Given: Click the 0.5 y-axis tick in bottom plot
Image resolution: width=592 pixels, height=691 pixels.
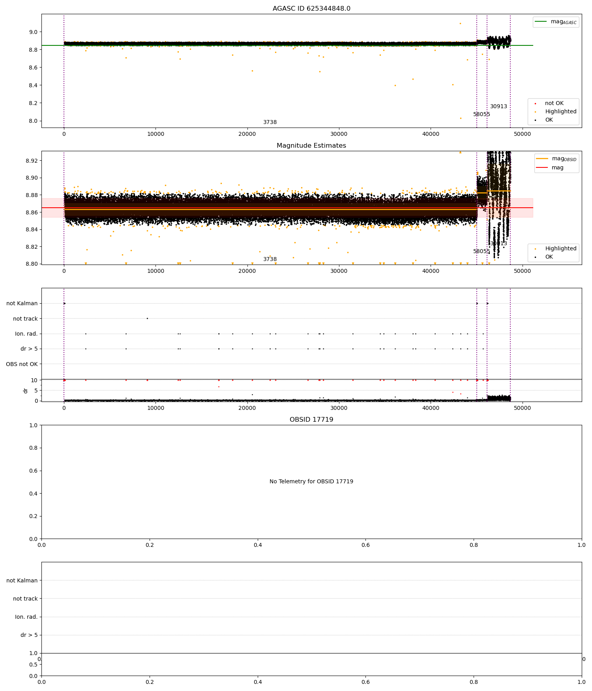Looking at the screenshot, I should pyautogui.click(x=34, y=665).
